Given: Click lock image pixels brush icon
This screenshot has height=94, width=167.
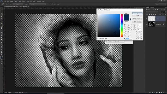Looking at the screenshot, I should point(151,15).
